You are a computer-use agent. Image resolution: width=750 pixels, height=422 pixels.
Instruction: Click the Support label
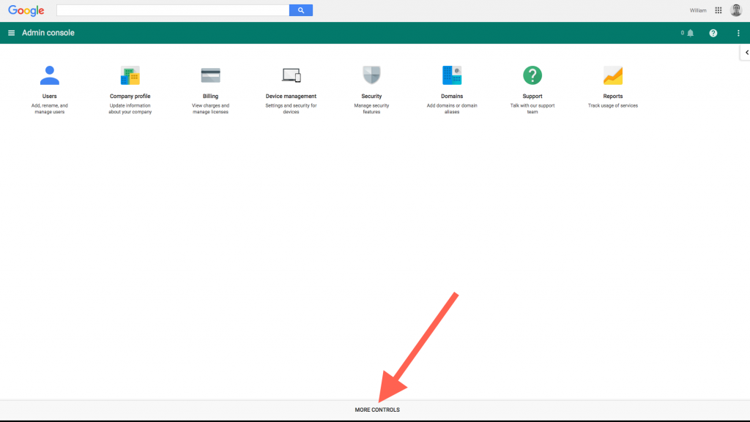pos(532,96)
